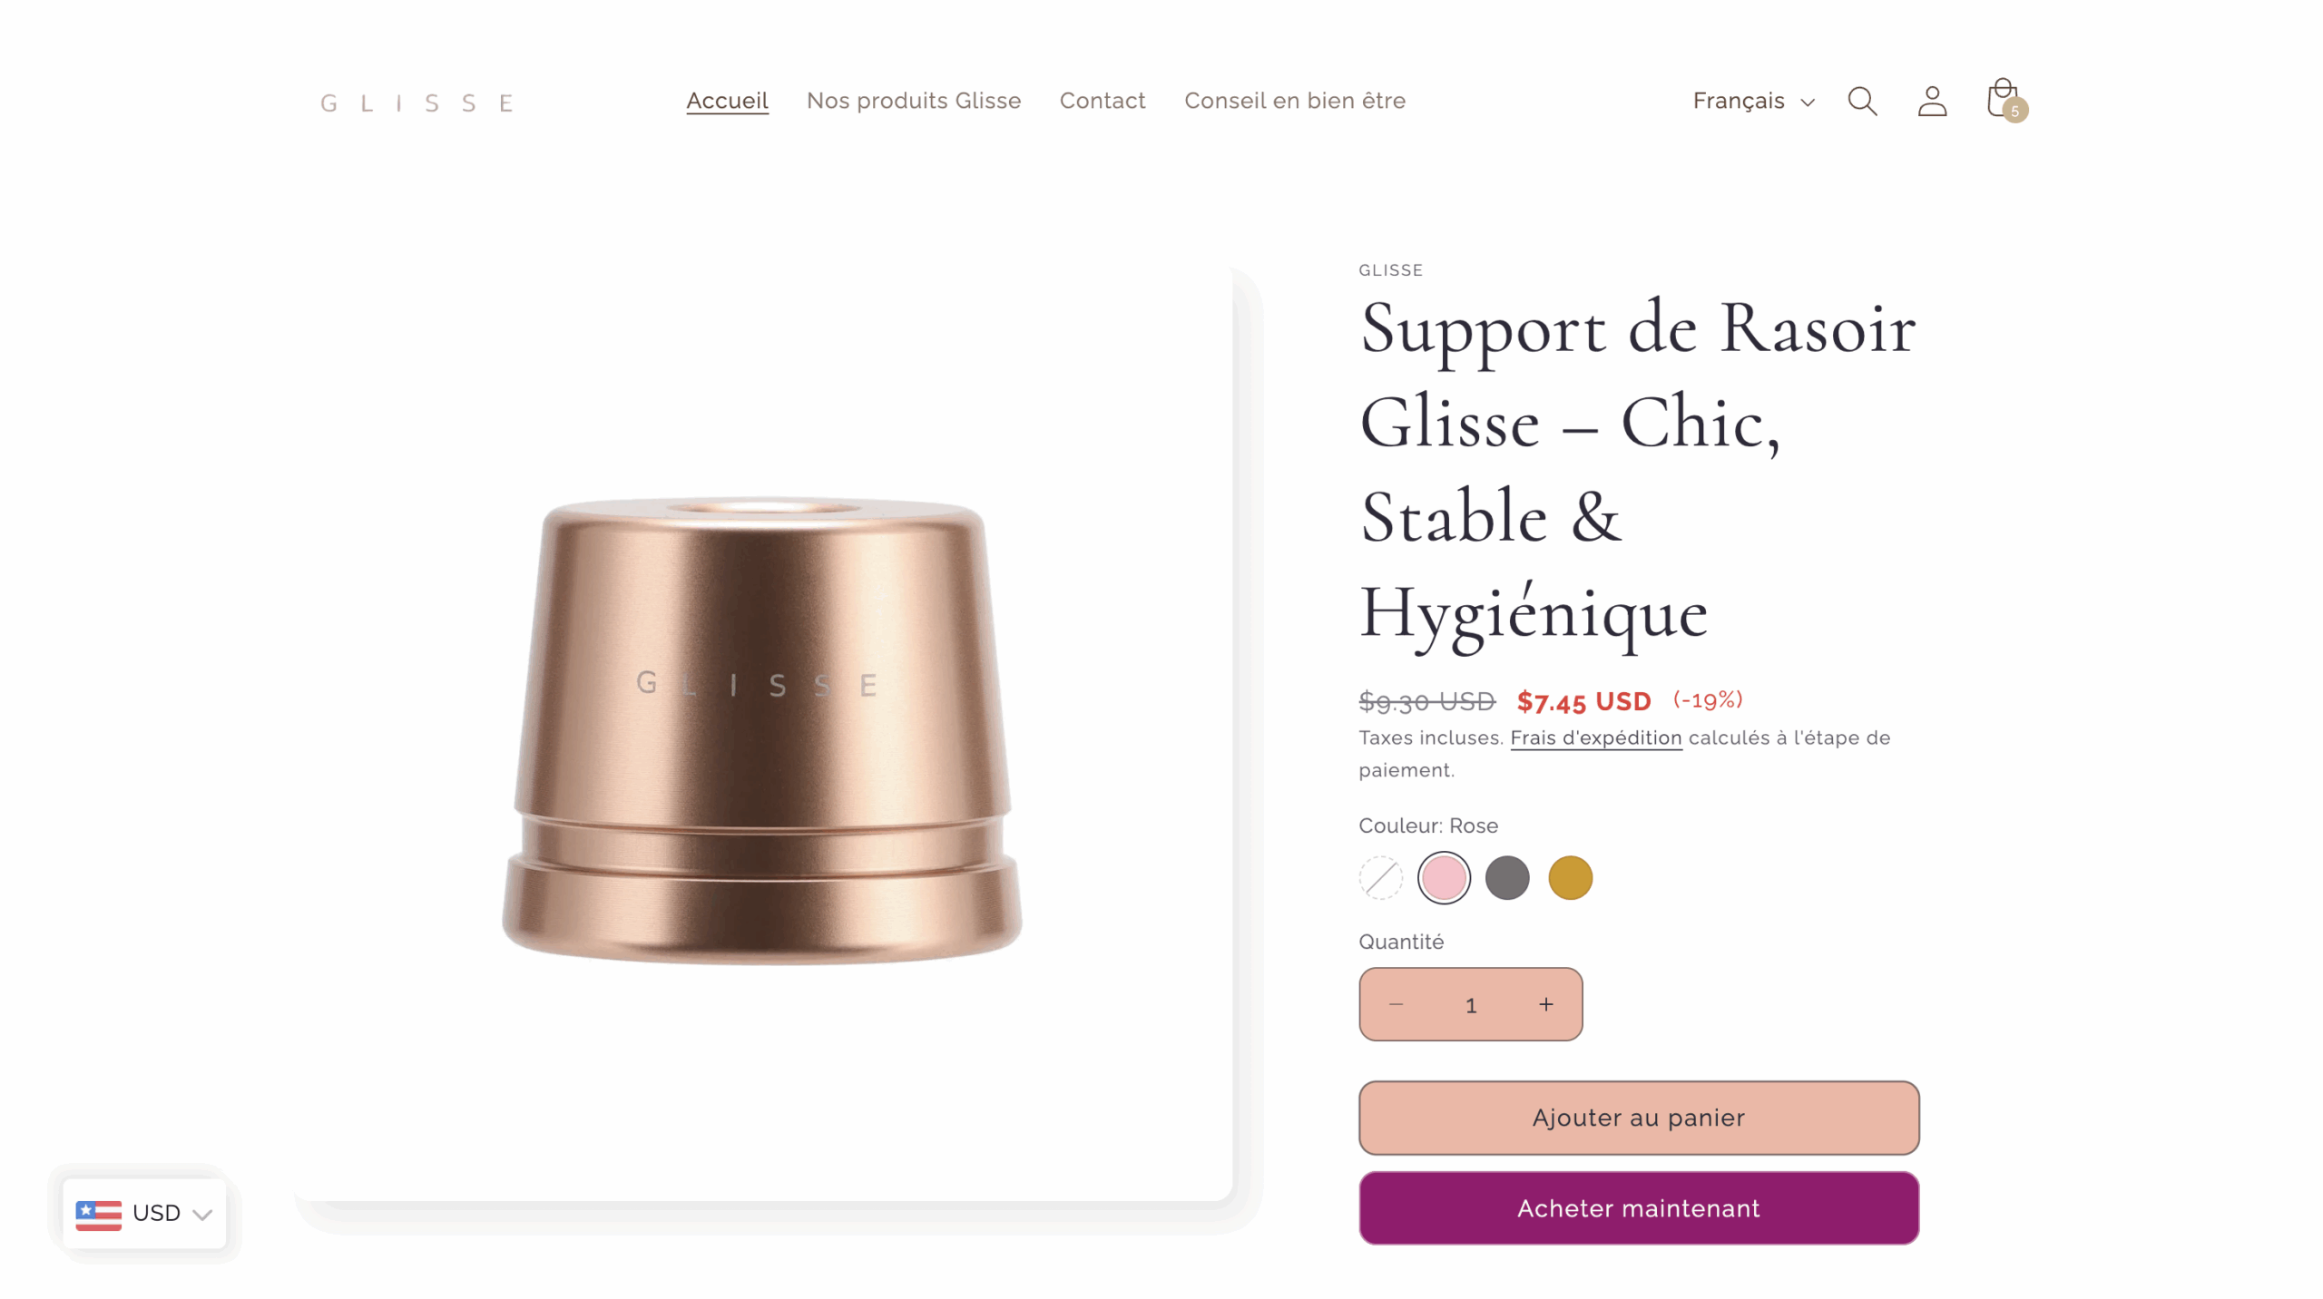Screen dimensions: 2323x1299
Task: Click the GLISSE header logo
Action: point(417,103)
